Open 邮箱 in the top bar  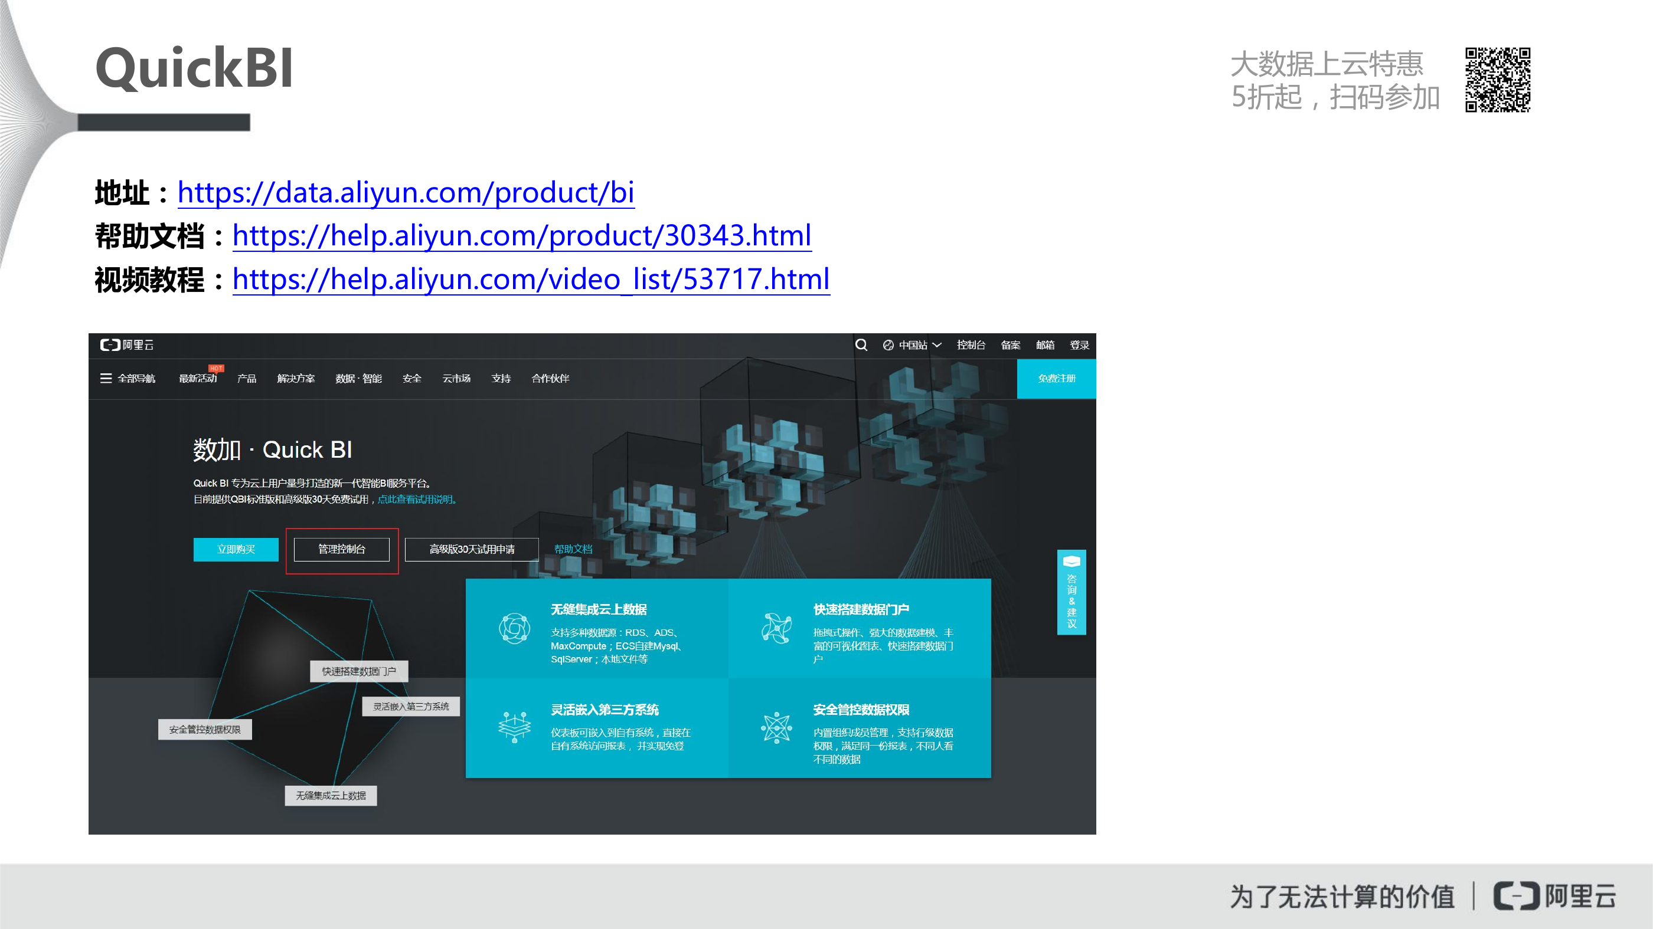click(x=1046, y=345)
